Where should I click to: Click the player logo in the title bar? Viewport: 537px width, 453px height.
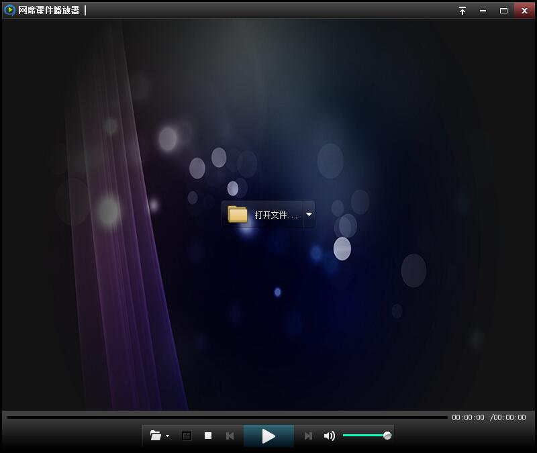pos(9,10)
